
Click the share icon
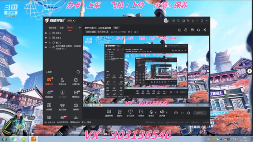tap(205, 30)
